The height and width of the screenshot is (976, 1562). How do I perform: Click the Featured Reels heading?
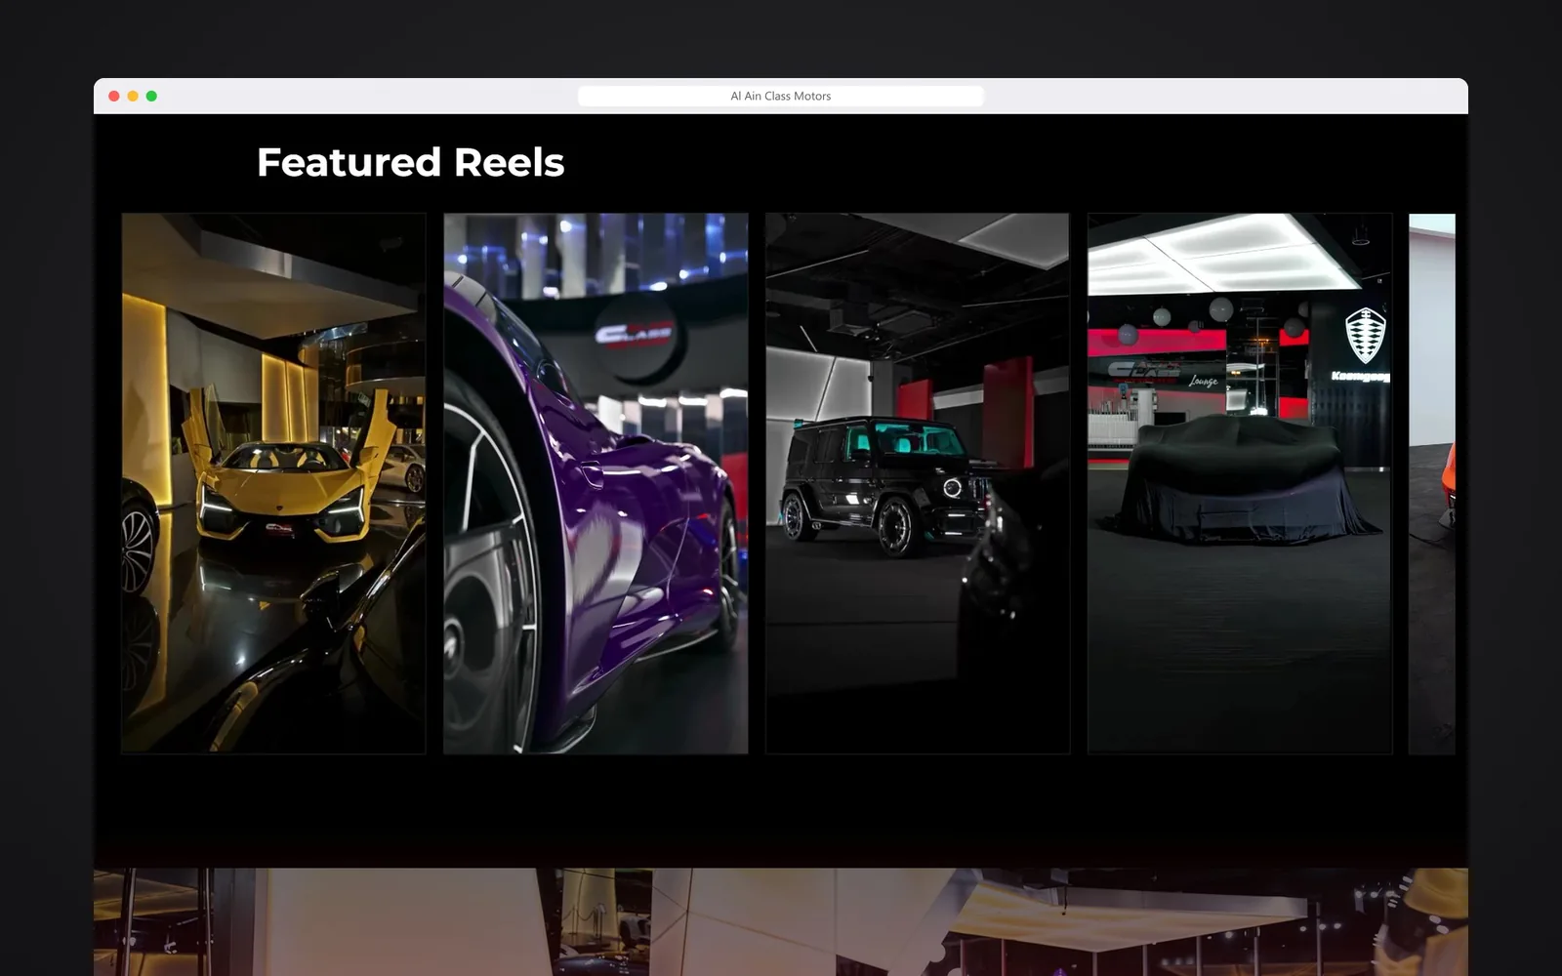click(x=410, y=162)
